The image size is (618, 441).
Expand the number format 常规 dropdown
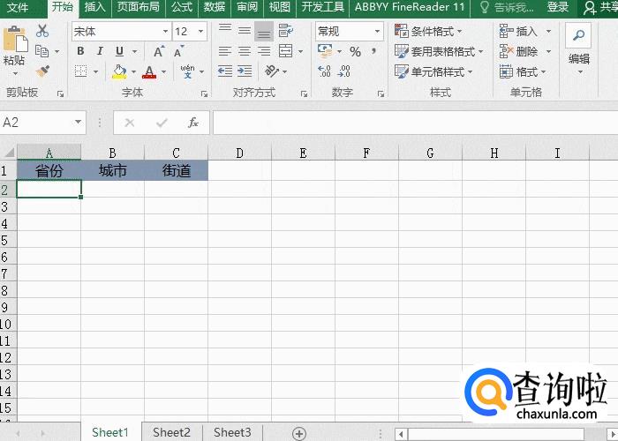tap(377, 31)
